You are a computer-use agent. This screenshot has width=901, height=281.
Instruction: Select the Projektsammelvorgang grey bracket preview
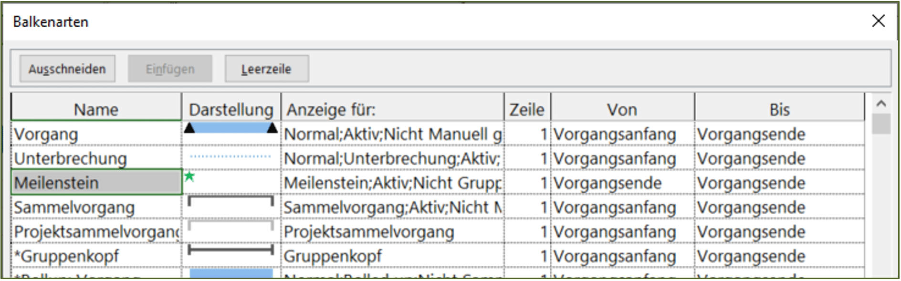tap(231, 225)
